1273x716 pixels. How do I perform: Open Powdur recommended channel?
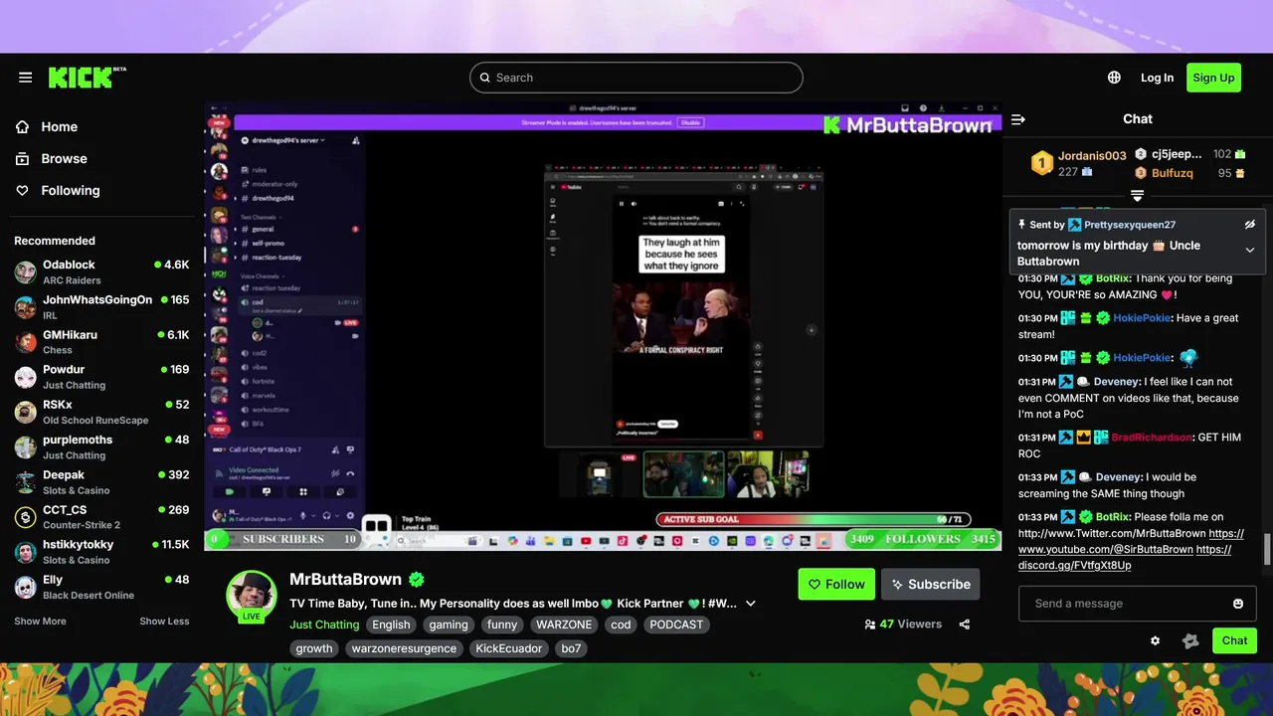[x=101, y=377]
